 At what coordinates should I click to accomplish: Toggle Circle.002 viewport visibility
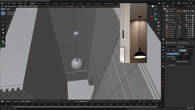click(190, 29)
